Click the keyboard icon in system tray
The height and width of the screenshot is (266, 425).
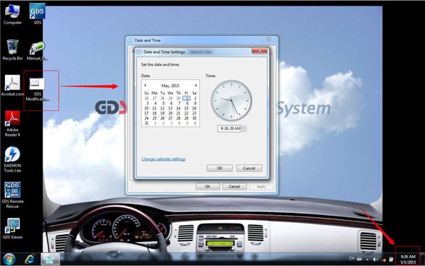[x=359, y=259]
